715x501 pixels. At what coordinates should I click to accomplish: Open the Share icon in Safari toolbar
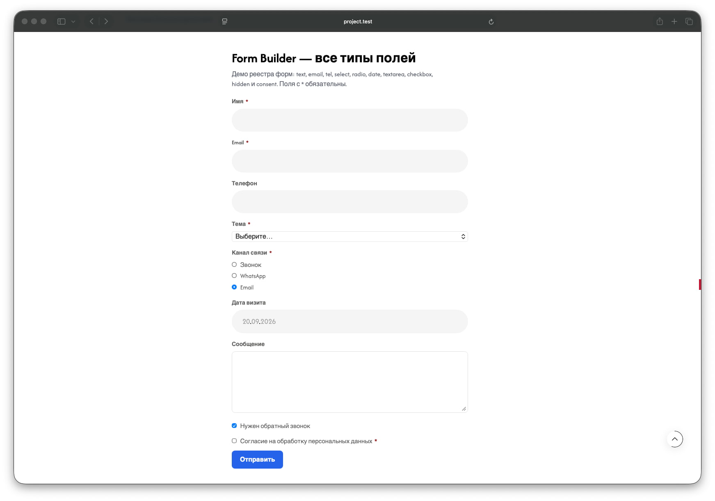tap(660, 21)
